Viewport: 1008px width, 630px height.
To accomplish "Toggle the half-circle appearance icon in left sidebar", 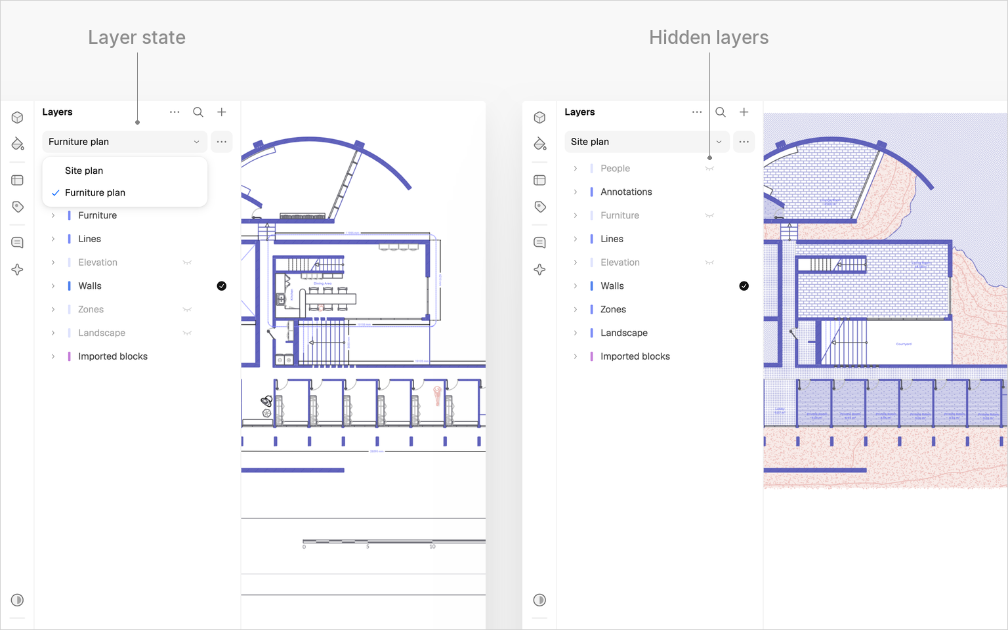I will pyautogui.click(x=18, y=600).
